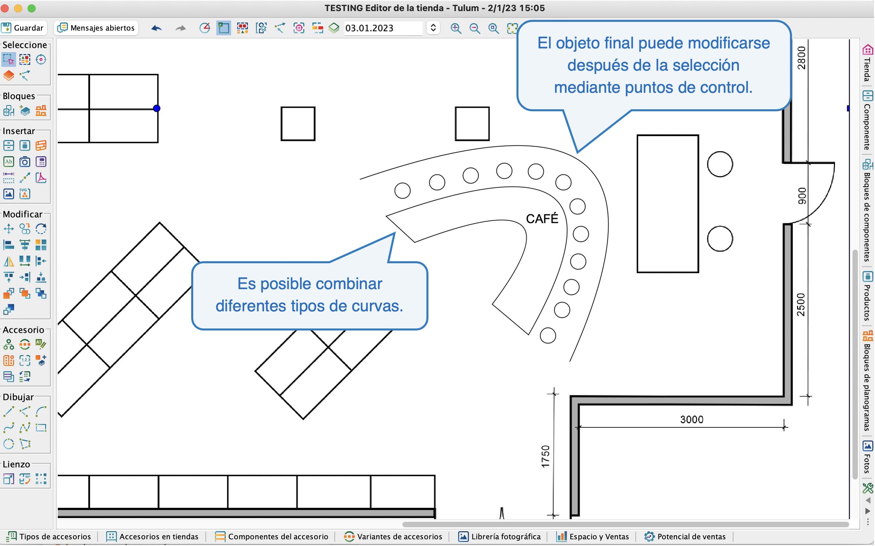
Task: Open the orange layers icon in Seleccione
Action: pos(9,75)
